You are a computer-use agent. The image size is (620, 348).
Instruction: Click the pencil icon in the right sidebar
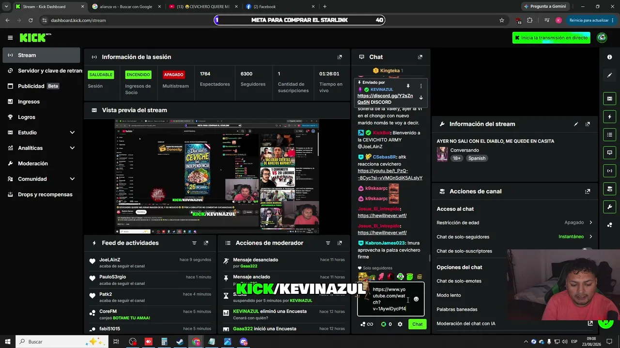610,75
